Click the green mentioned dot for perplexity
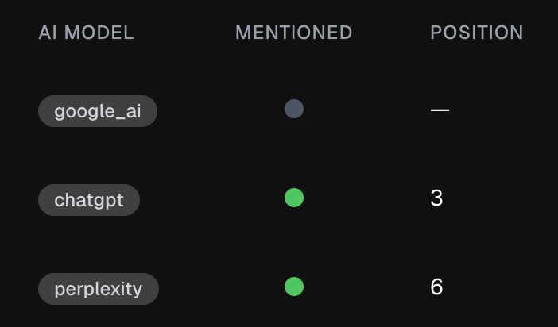558x327 pixels. (x=294, y=287)
